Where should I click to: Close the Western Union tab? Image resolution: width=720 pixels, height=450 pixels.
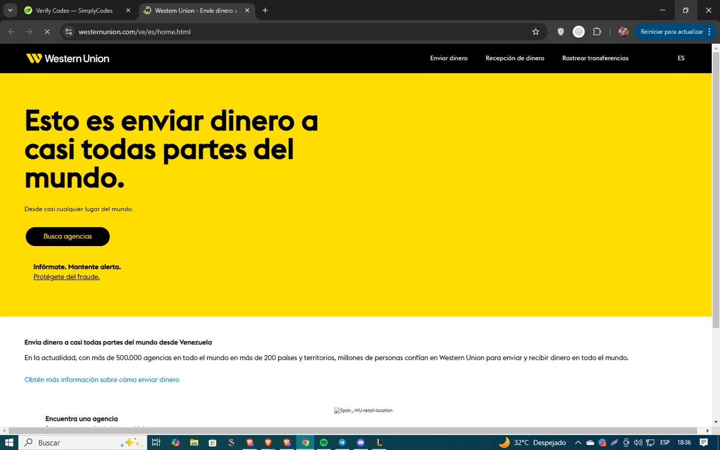[x=247, y=11]
